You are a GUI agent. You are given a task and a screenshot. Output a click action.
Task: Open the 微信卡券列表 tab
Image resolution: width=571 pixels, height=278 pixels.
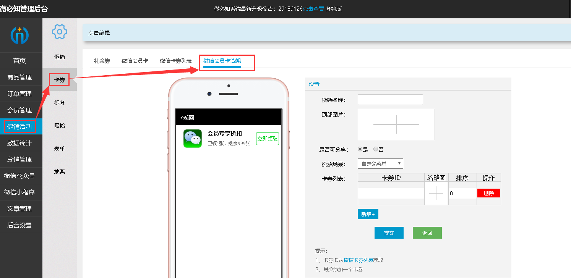click(176, 60)
